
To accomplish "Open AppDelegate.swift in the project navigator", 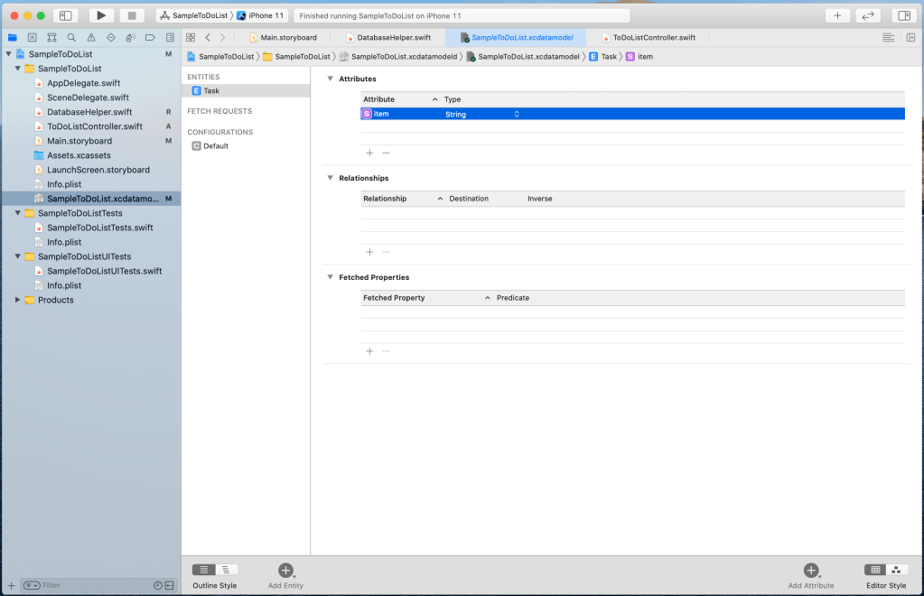I will (x=83, y=83).
